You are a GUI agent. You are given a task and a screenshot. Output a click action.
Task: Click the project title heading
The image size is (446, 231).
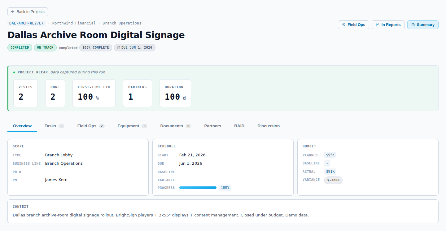[96, 35]
